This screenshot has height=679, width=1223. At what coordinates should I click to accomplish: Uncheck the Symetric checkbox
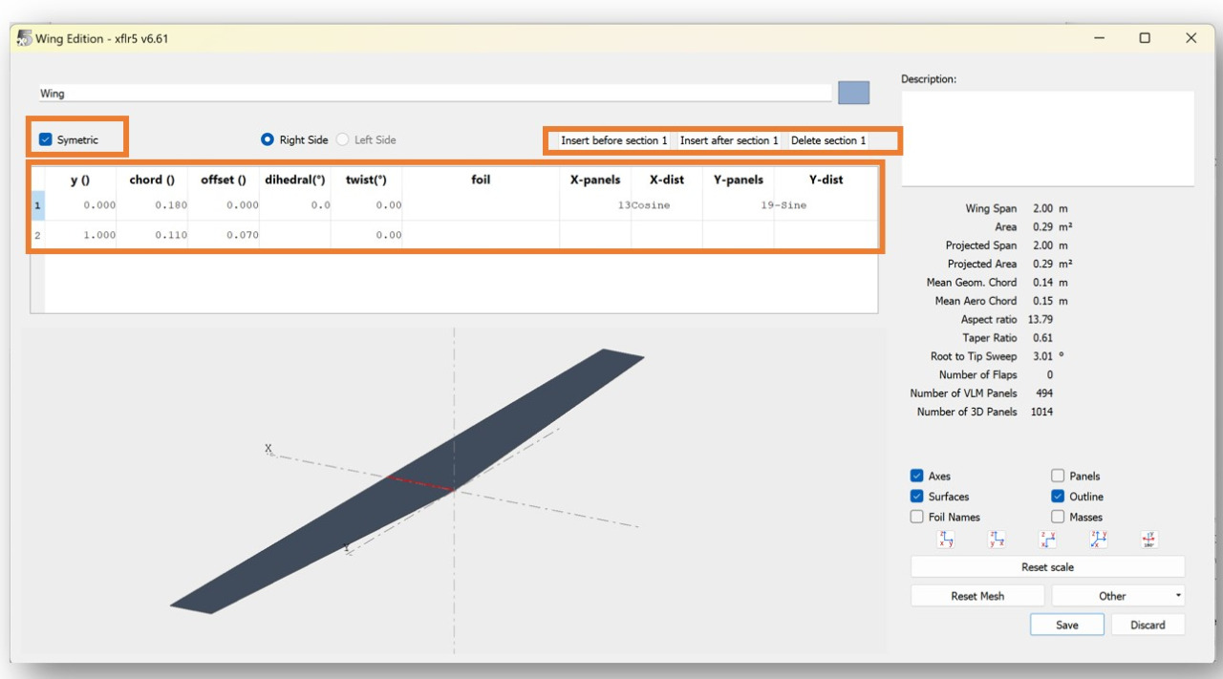pos(45,139)
